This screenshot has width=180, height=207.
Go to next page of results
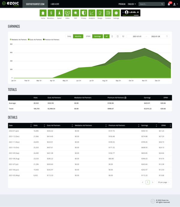[x=152, y=182]
